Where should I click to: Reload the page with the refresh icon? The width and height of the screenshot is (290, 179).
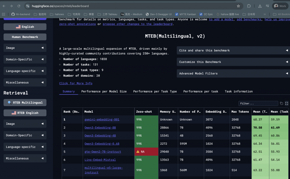tap(19, 6)
